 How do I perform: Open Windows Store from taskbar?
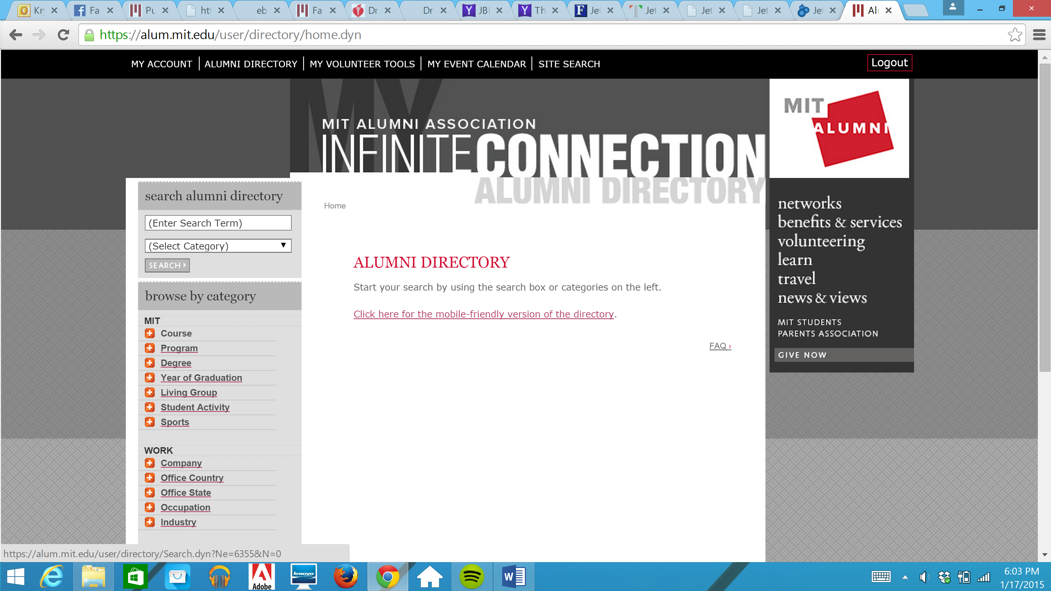[135, 577]
